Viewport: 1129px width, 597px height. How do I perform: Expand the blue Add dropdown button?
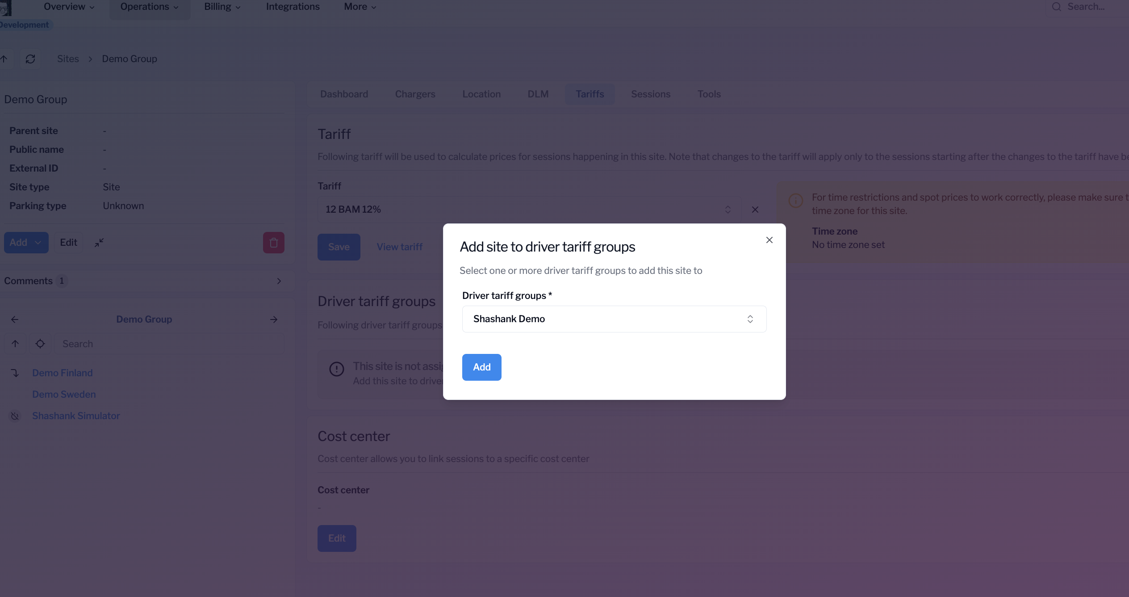coord(26,243)
